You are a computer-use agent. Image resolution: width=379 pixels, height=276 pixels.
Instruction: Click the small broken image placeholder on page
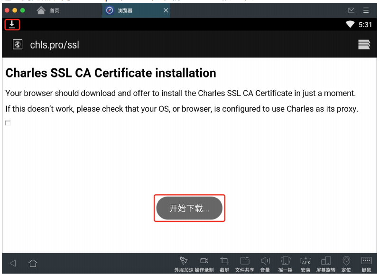click(x=8, y=123)
